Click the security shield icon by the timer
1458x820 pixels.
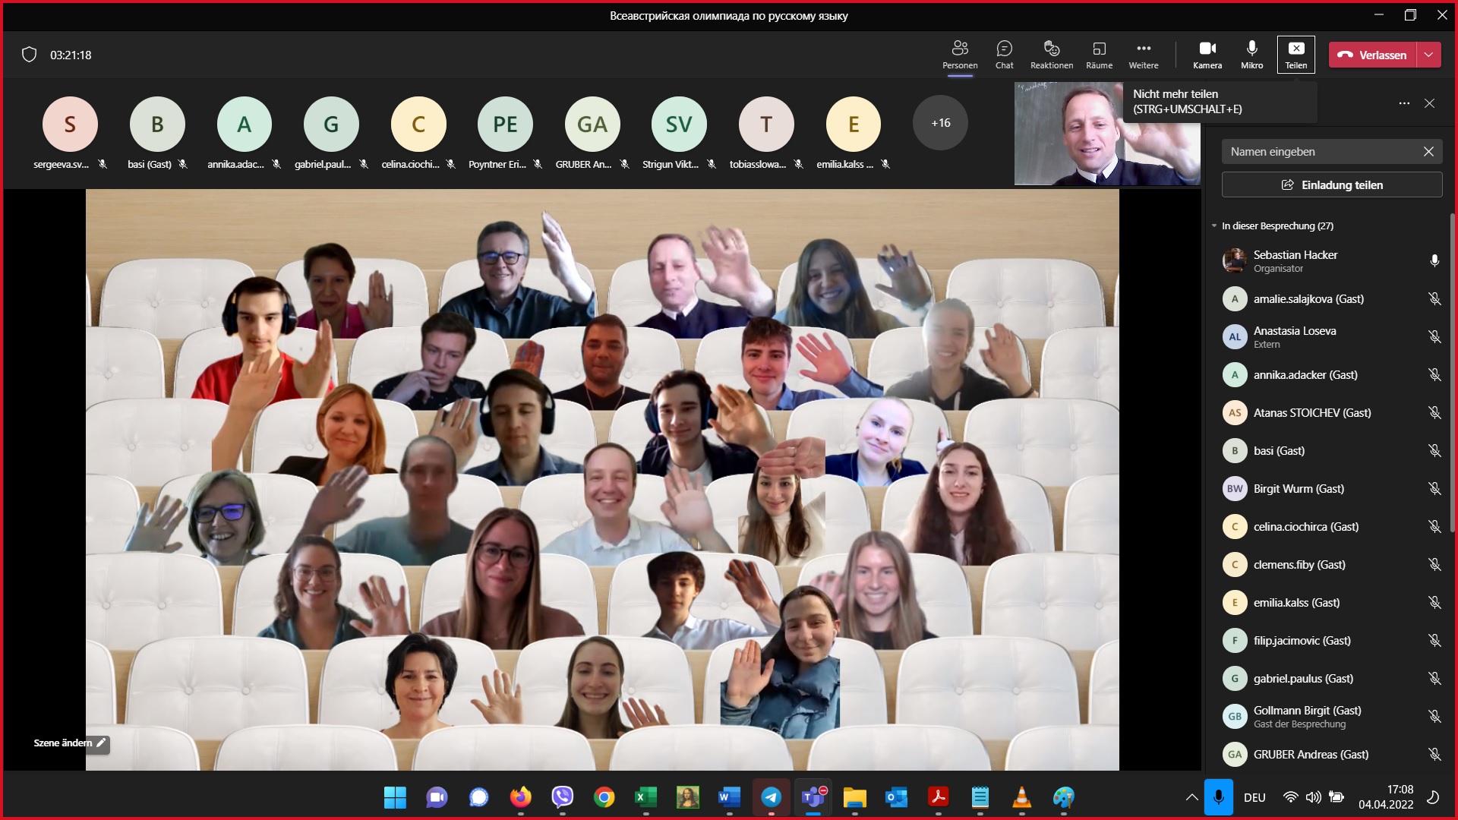pos(29,55)
